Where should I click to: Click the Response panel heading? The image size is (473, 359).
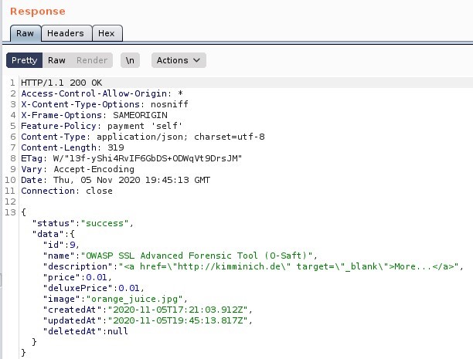[38, 12]
